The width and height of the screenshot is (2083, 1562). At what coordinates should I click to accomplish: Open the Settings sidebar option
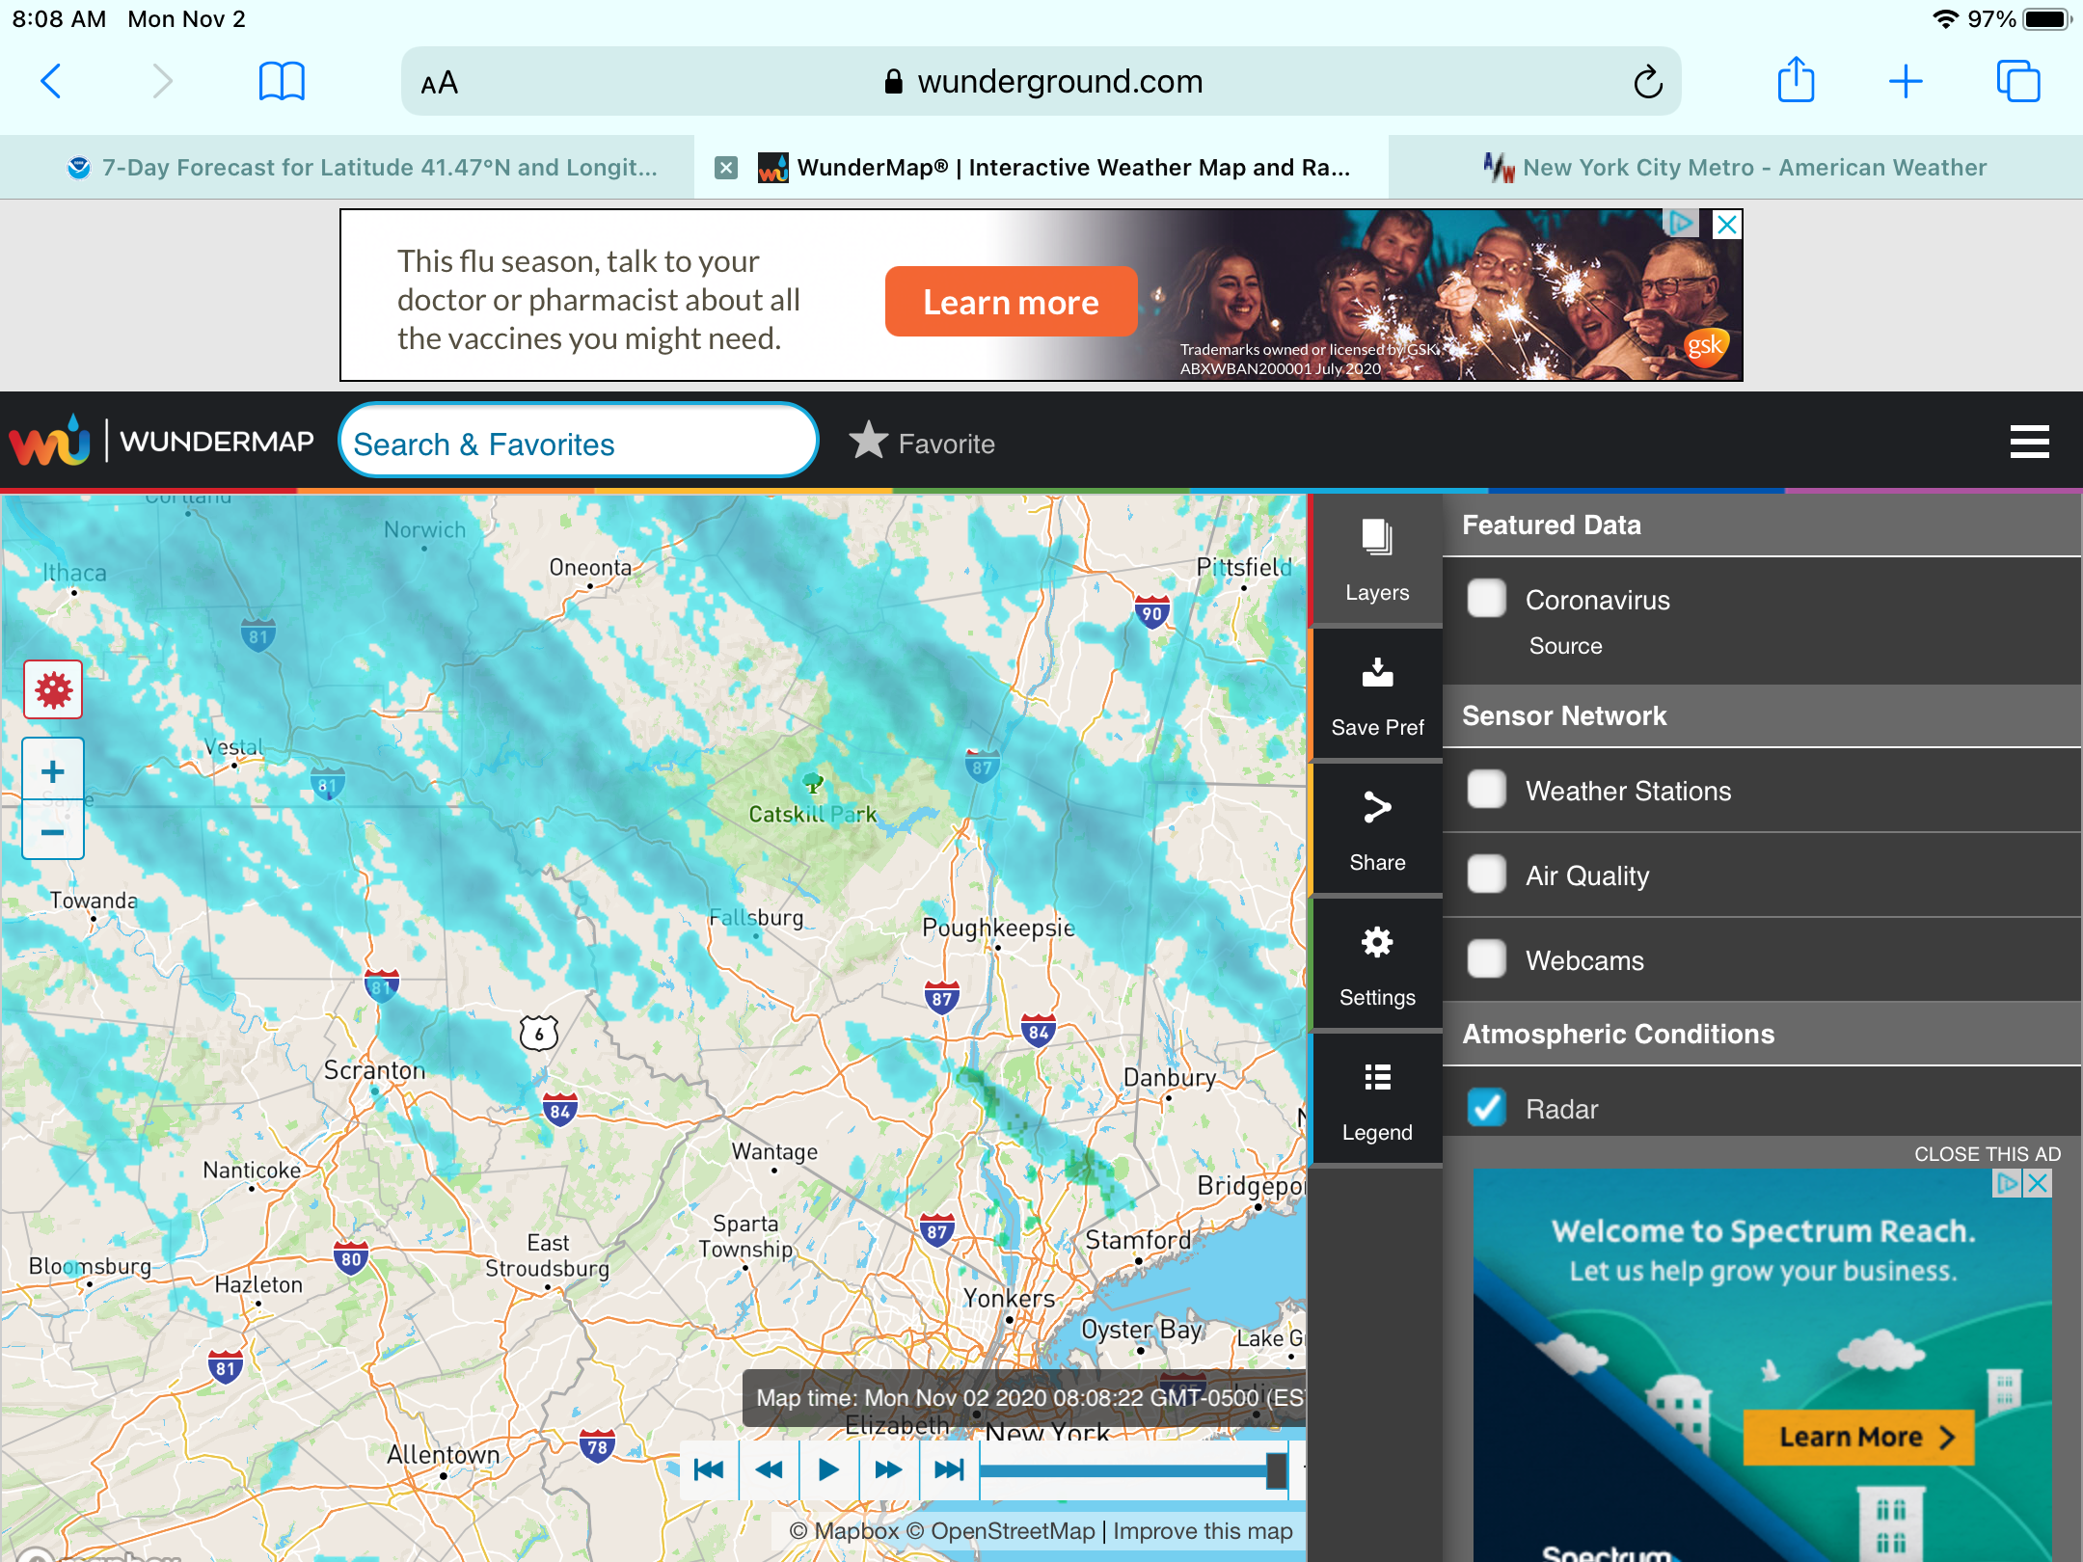[x=1377, y=964]
